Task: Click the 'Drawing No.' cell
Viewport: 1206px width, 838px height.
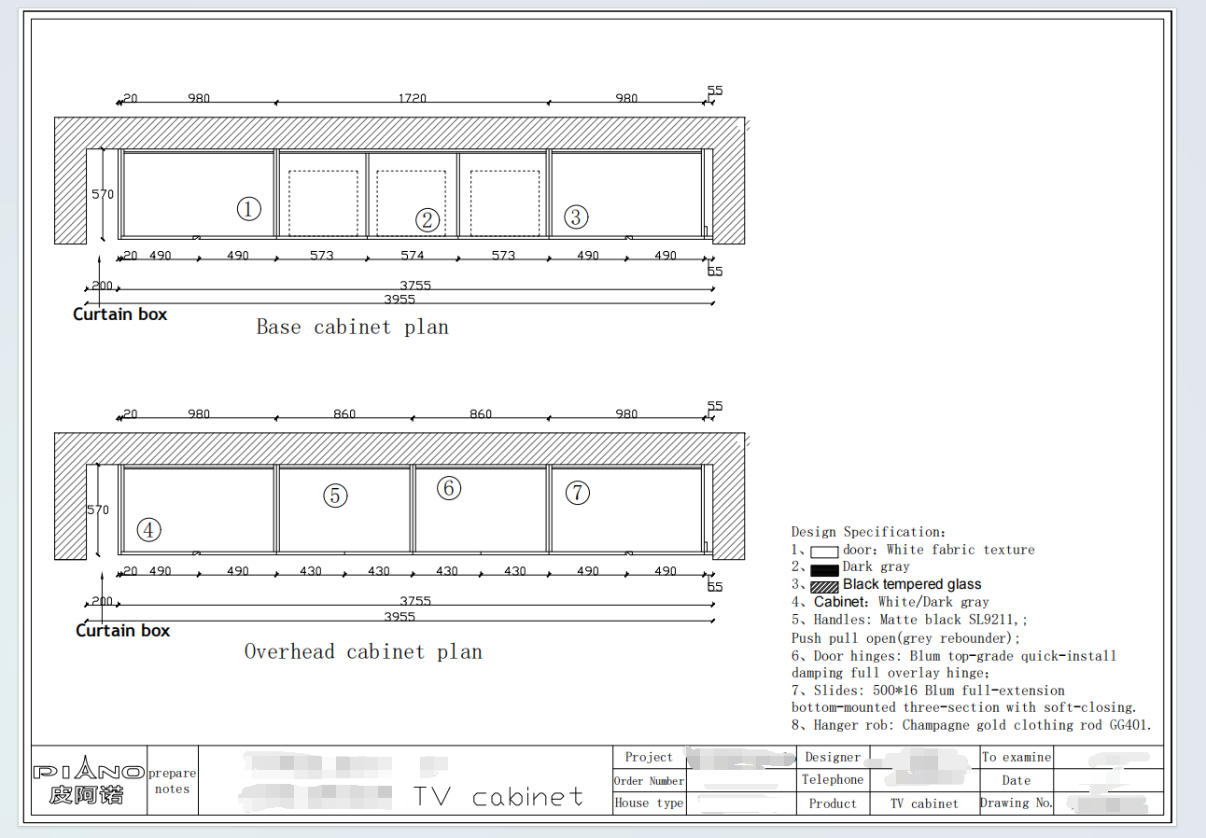Action: pos(1016,803)
